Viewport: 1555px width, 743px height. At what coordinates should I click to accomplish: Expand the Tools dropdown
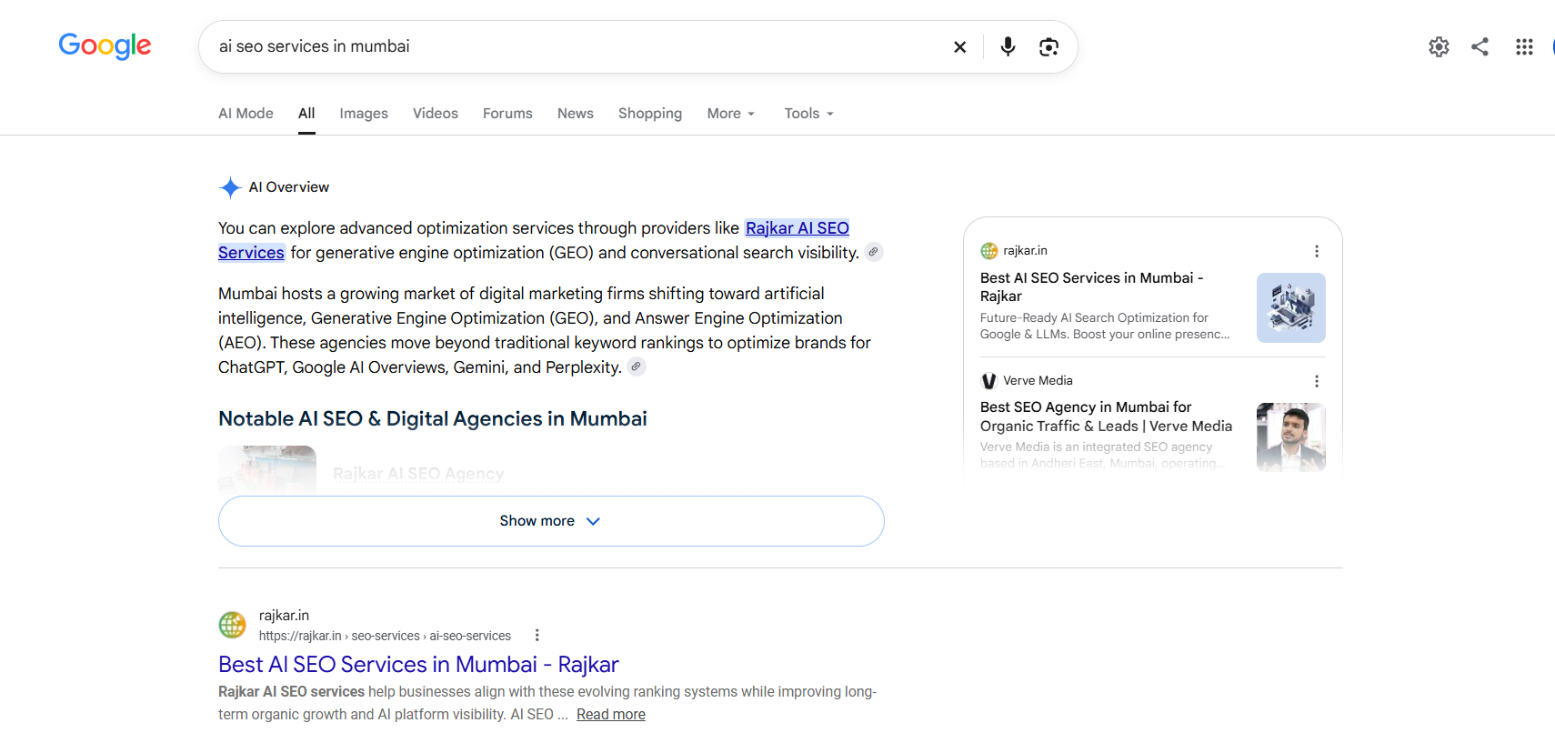[x=809, y=114]
